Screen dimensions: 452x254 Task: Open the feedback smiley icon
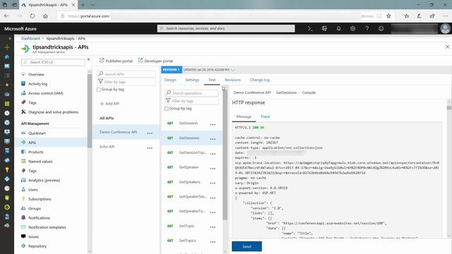coord(381,28)
